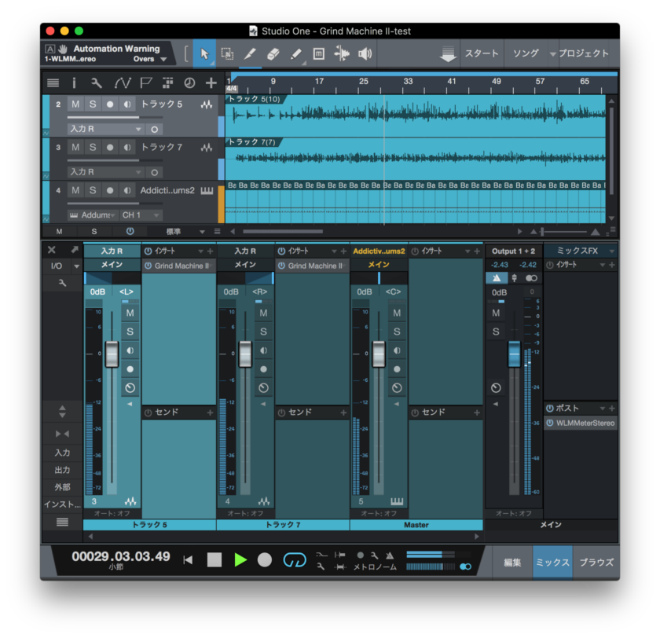The width and height of the screenshot is (660, 638).
Task: Switch to the 編集 view
Action: [x=512, y=562]
